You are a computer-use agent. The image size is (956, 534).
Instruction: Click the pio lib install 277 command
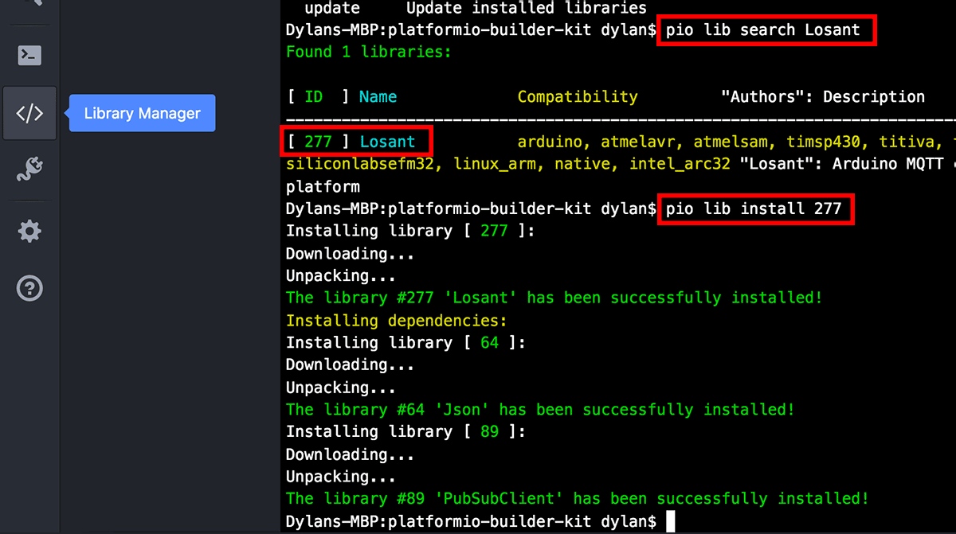[x=754, y=209]
